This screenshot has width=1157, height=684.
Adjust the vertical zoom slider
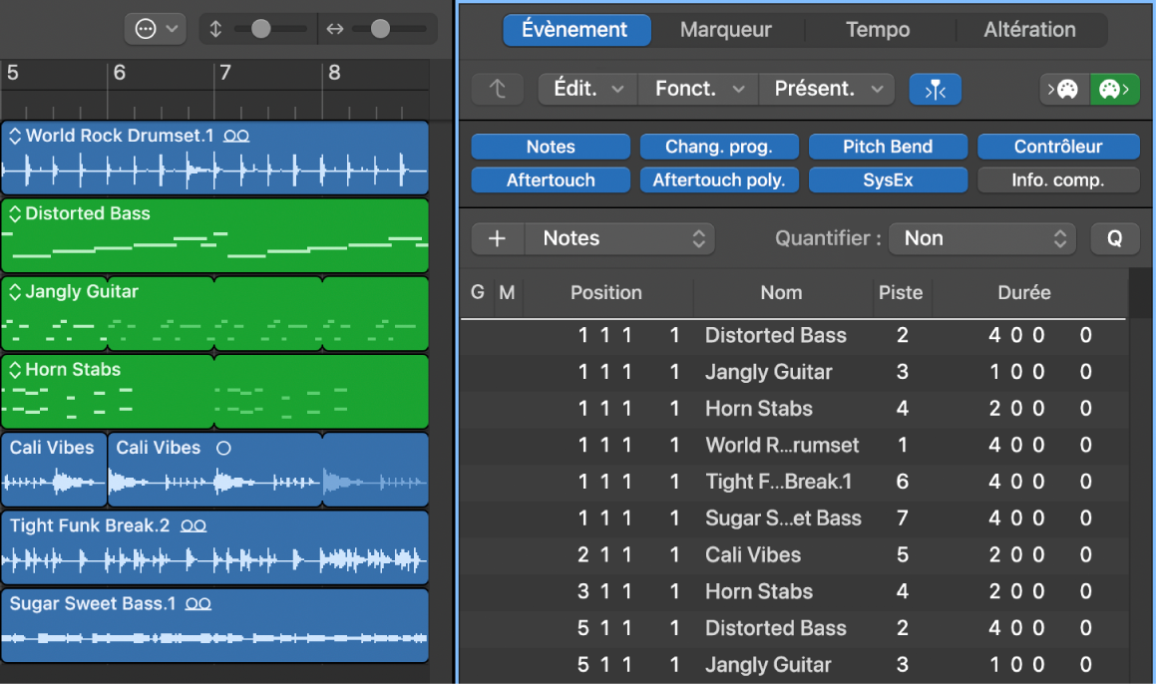(260, 29)
